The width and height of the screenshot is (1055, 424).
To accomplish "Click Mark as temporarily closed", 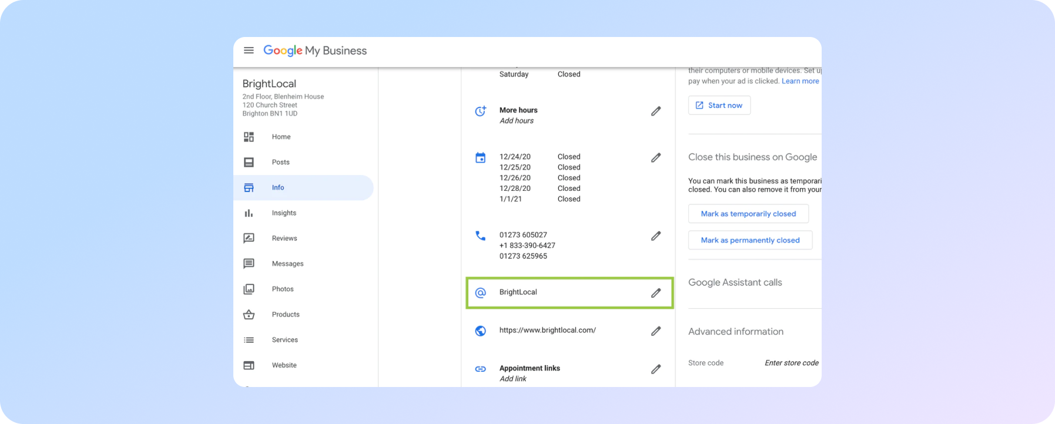I will pos(748,214).
